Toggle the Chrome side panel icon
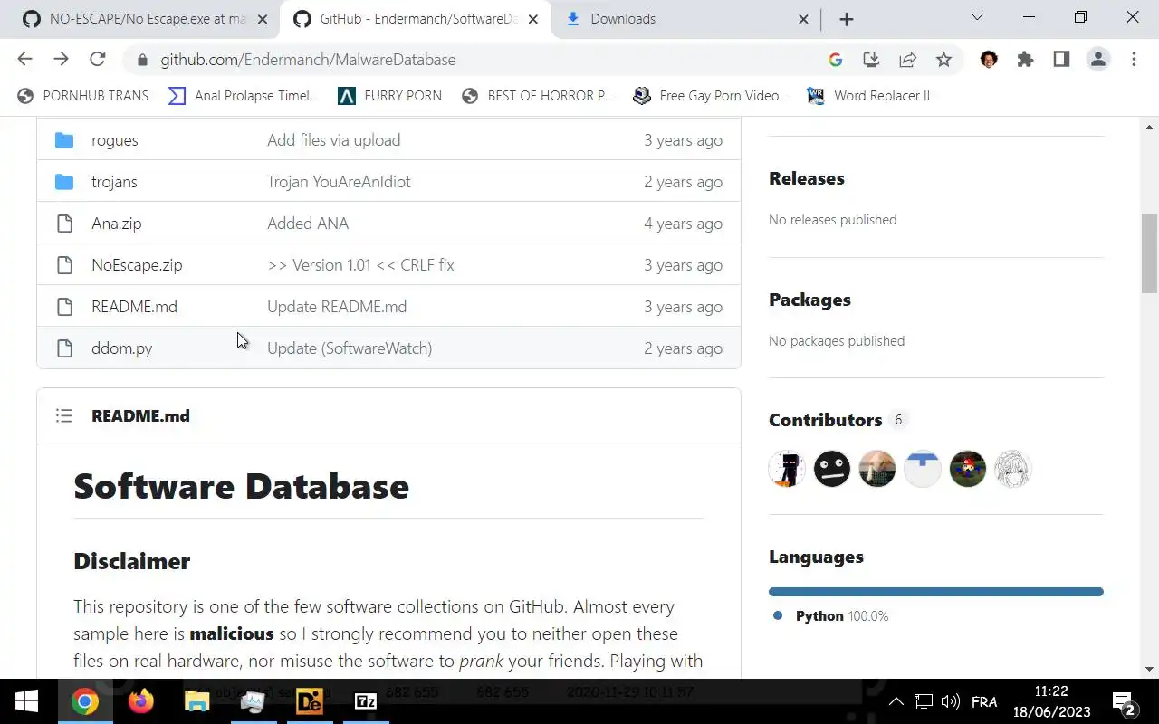Viewport: 1159px width, 724px height. [x=1061, y=60]
